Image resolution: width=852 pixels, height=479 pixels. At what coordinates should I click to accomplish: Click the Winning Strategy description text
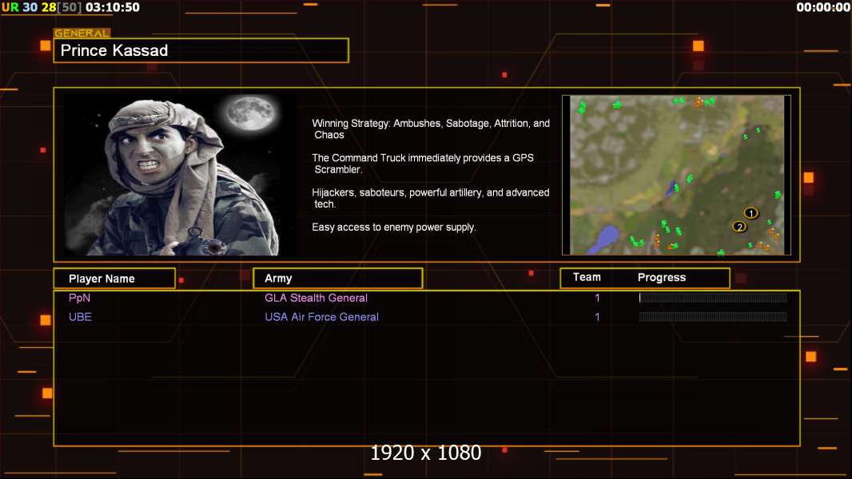(x=430, y=129)
